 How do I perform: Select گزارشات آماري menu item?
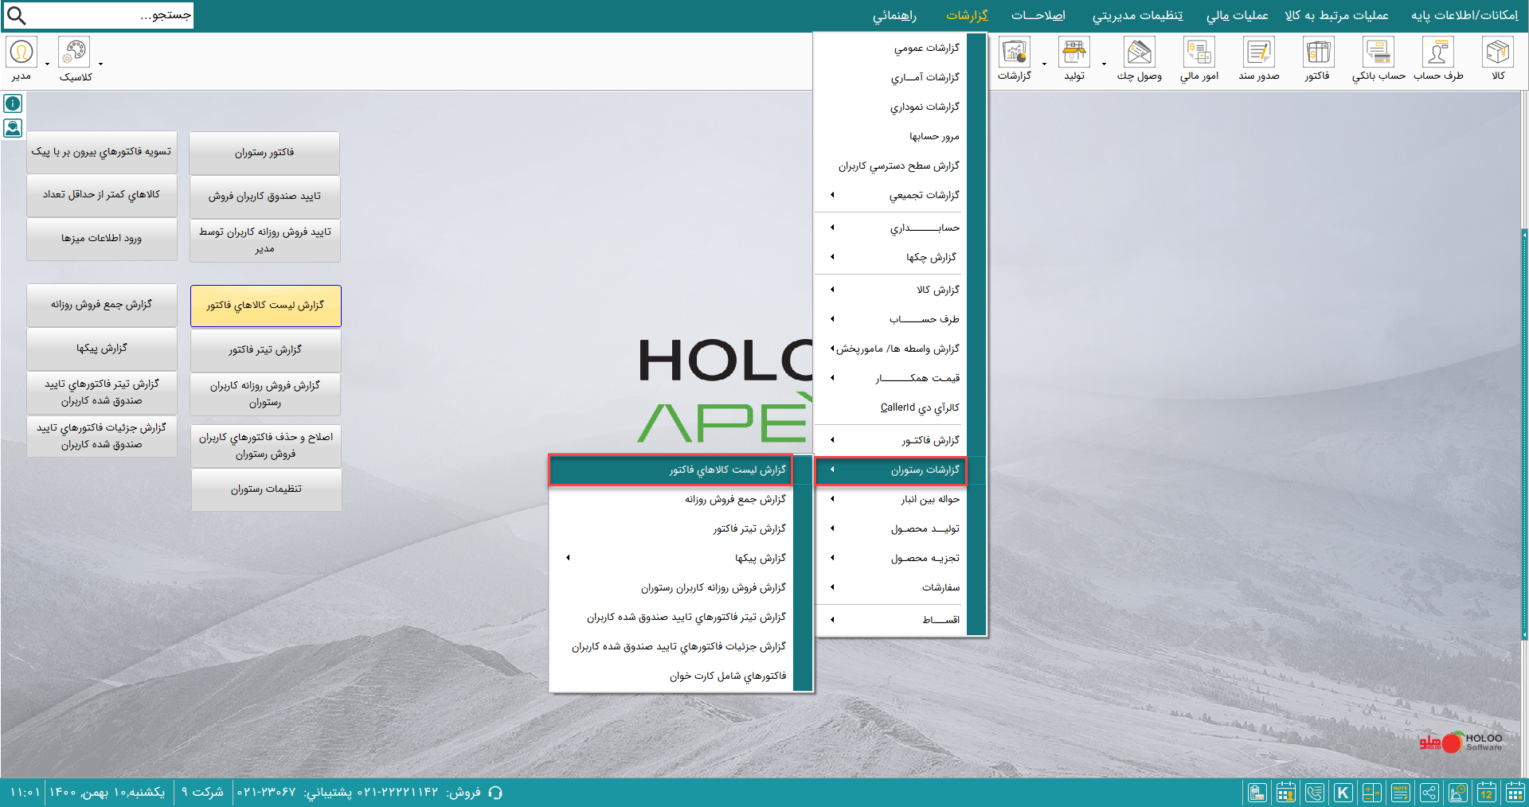pos(890,77)
